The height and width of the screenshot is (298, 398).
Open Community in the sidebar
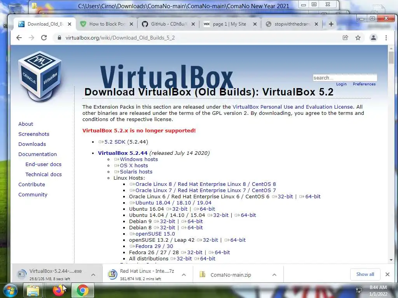33,195
